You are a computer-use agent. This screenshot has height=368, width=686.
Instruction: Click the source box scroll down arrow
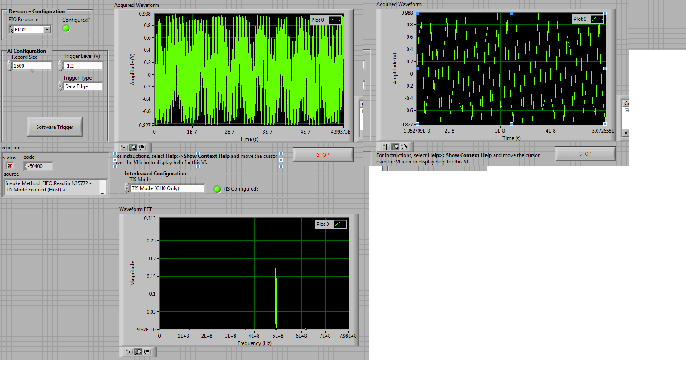click(103, 193)
